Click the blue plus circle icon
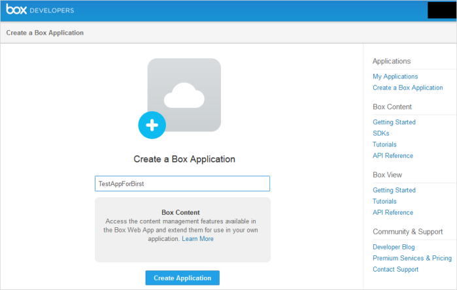Screen dimensions: 457x290 [x=152, y=125]
